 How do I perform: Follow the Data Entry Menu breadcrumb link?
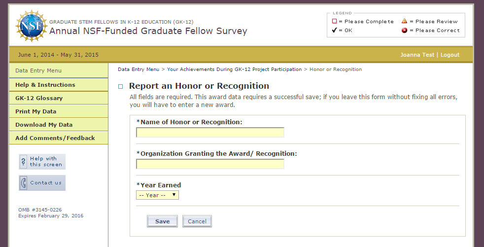[138, 70]
